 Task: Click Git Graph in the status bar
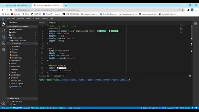tap(27, 108)
